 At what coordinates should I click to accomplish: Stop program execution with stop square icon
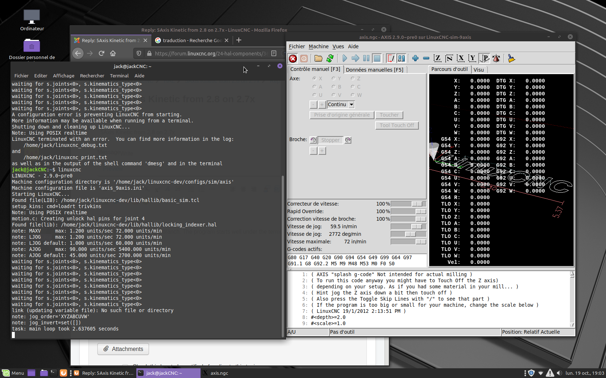click(377, 58)
